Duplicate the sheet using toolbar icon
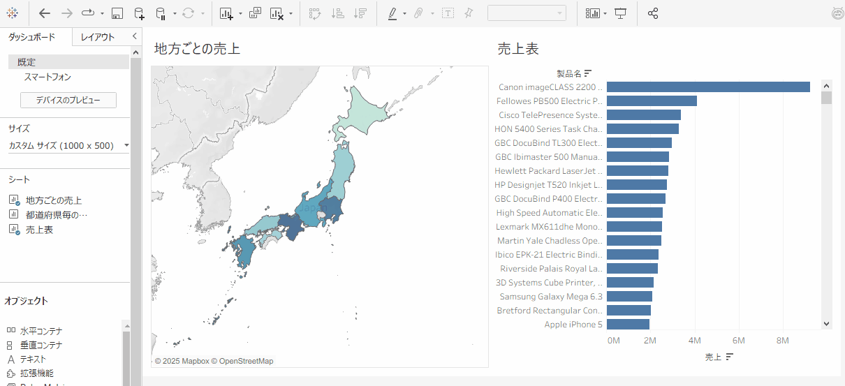The image size is (845, 386). (x=255, y=13)
